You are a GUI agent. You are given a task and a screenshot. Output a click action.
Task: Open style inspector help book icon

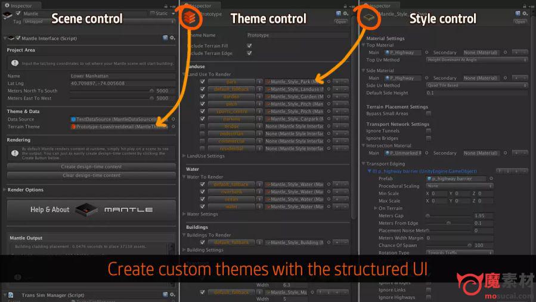(518, 13)
